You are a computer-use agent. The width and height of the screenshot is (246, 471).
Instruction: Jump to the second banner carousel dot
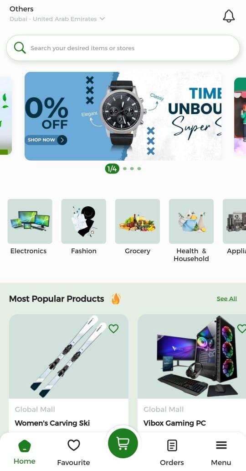tap(125, 168)
